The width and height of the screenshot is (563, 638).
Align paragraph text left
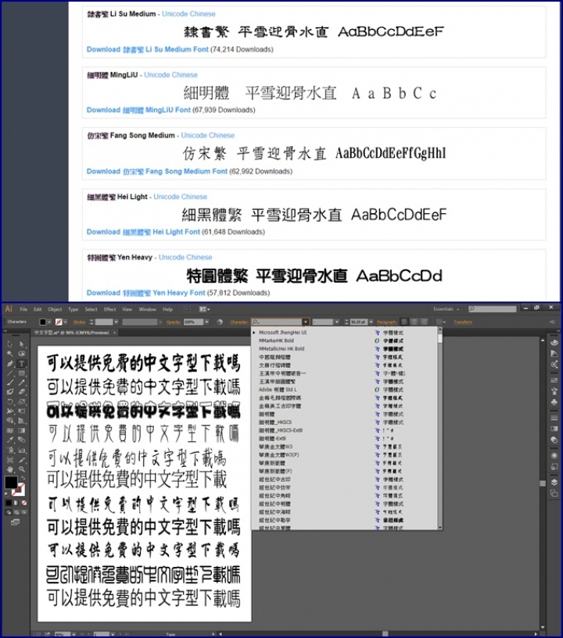404,322
